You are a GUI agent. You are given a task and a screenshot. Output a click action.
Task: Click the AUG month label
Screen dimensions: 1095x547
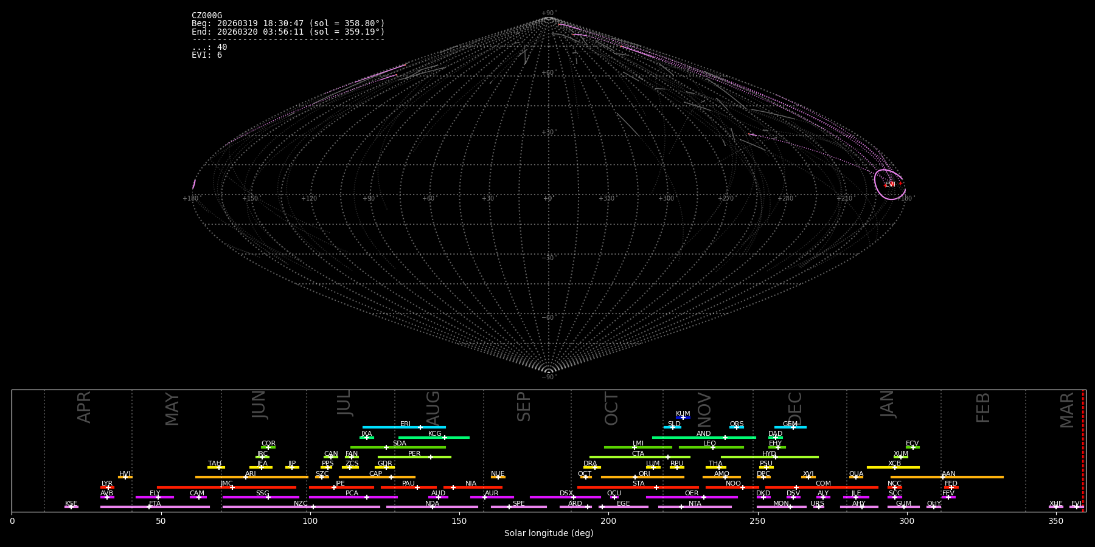[433, 407]
